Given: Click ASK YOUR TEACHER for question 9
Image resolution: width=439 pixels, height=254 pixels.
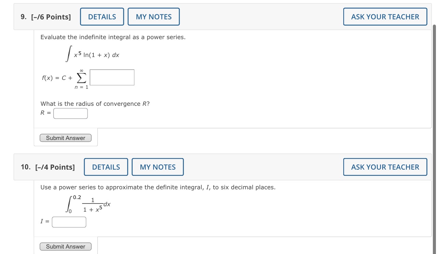Looking at the screenshot, I should click(385, 16).
